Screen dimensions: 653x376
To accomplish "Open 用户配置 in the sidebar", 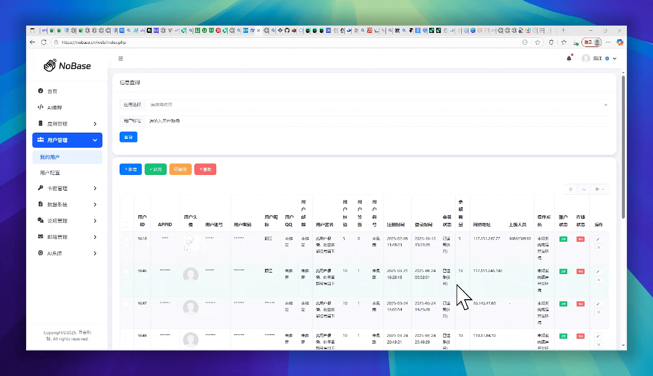I will tap(50, 173).
